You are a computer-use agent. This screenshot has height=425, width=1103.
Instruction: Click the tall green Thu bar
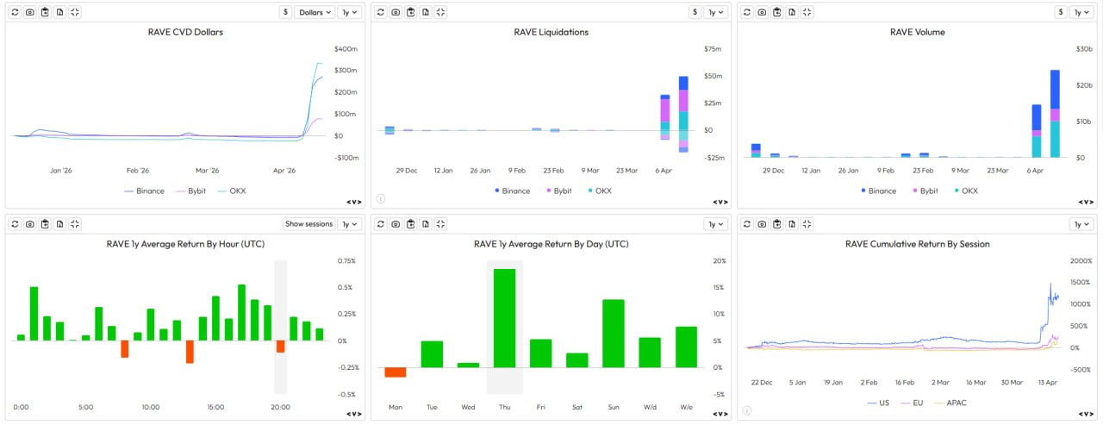504,317
